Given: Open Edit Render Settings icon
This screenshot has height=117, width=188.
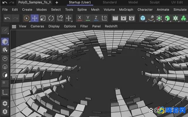Looking at the screenshot, I should [132, 18].
